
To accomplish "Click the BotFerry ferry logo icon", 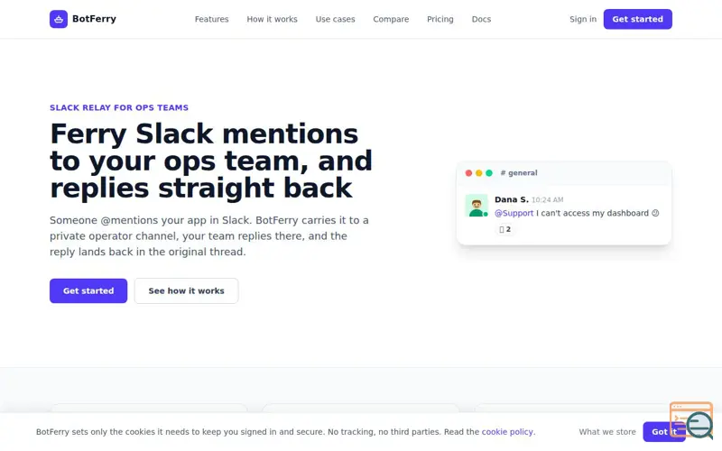I will [x=59, y=19].
